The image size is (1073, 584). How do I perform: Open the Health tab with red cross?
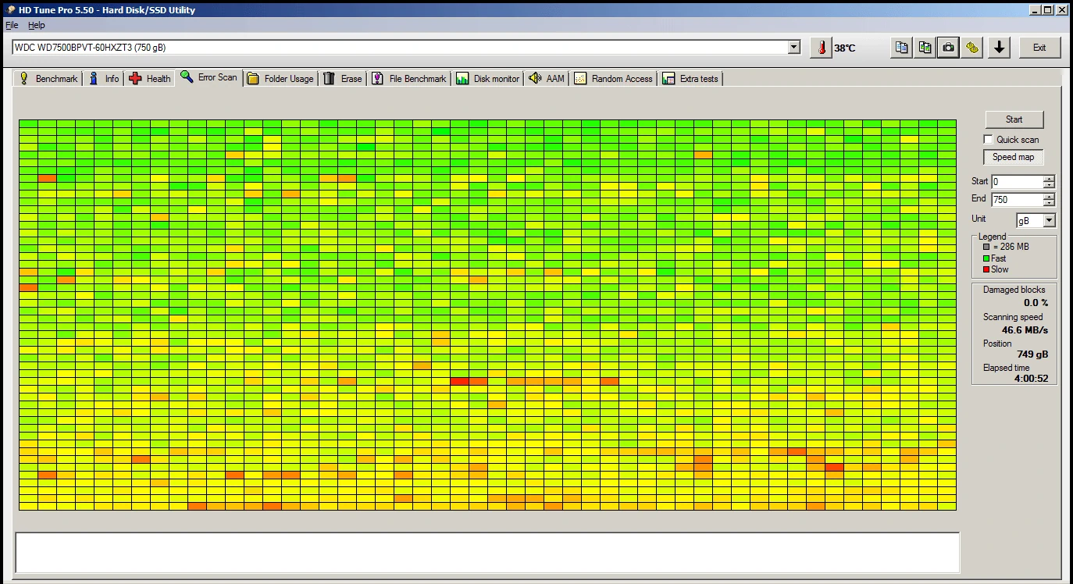coord(149,78)
